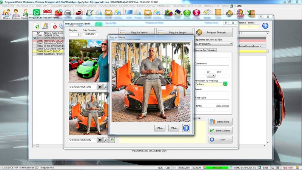Select row 00005 RENATO RUSSO
This screenshot has height=170, width=302.
(48, 51)
